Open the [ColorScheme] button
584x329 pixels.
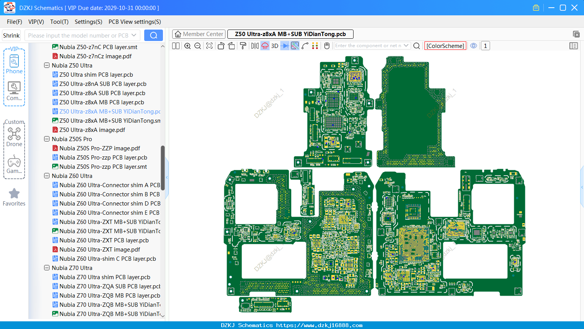point(445,46)
